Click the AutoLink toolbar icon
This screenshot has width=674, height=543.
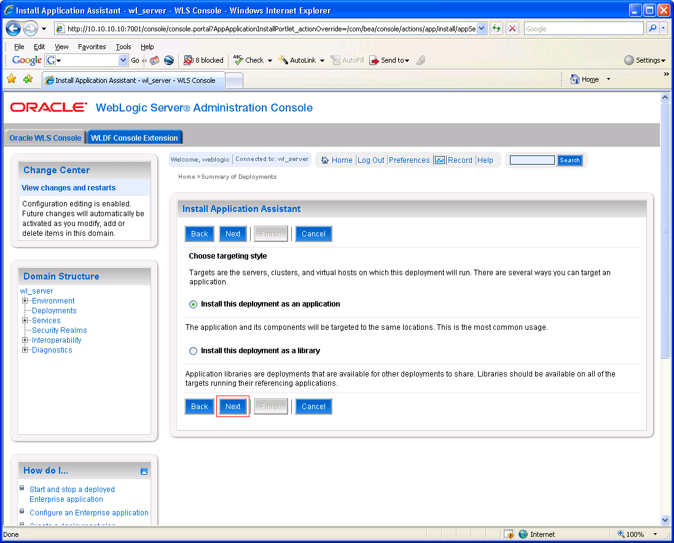pyautogui.click(x=283, y=60)
